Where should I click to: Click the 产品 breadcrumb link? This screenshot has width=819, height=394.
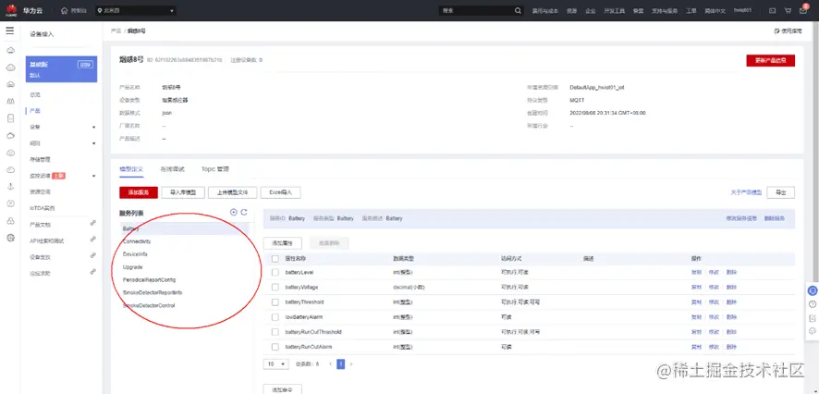pyautogui.click(x=116, y=31)
